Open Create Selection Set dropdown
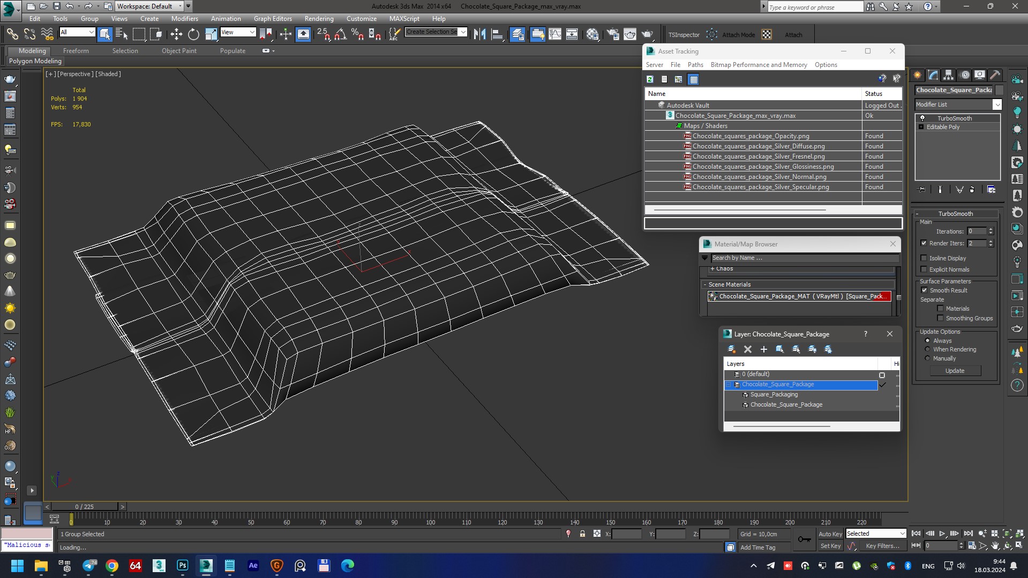 [x=463, y=32]
